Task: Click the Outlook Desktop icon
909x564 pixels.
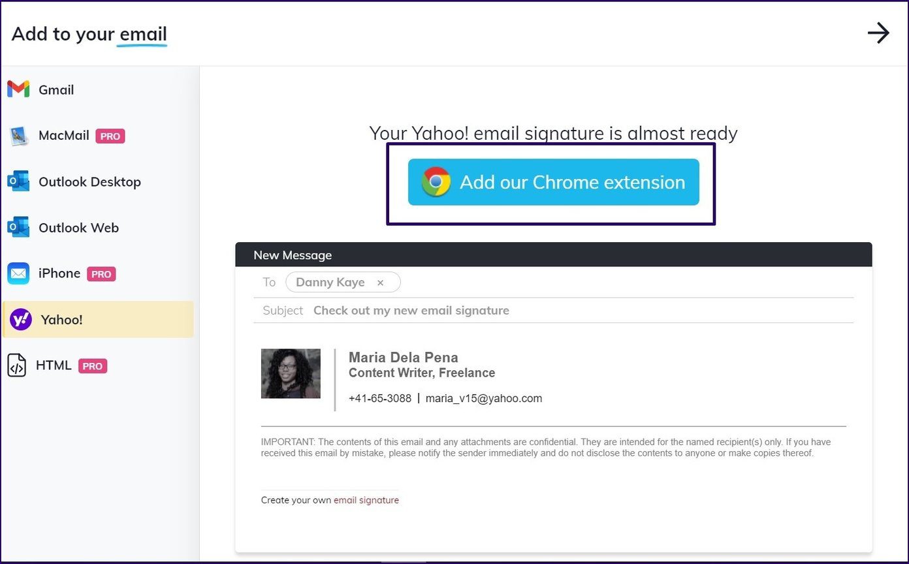Action: point(18,181)
